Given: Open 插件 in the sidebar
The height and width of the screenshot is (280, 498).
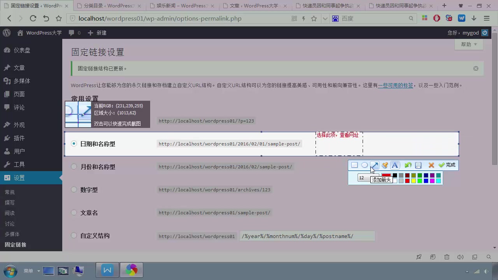Looking at the screenshot, I should pyautogui.click(x=31, y=138).
